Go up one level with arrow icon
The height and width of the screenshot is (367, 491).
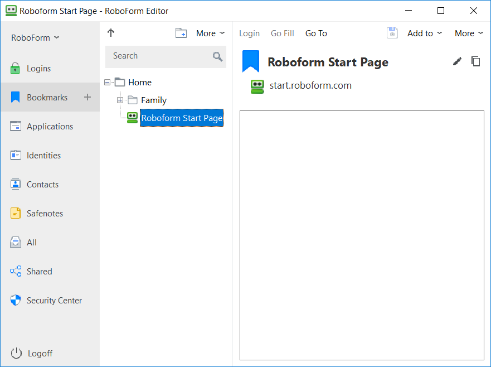(111, 33)
